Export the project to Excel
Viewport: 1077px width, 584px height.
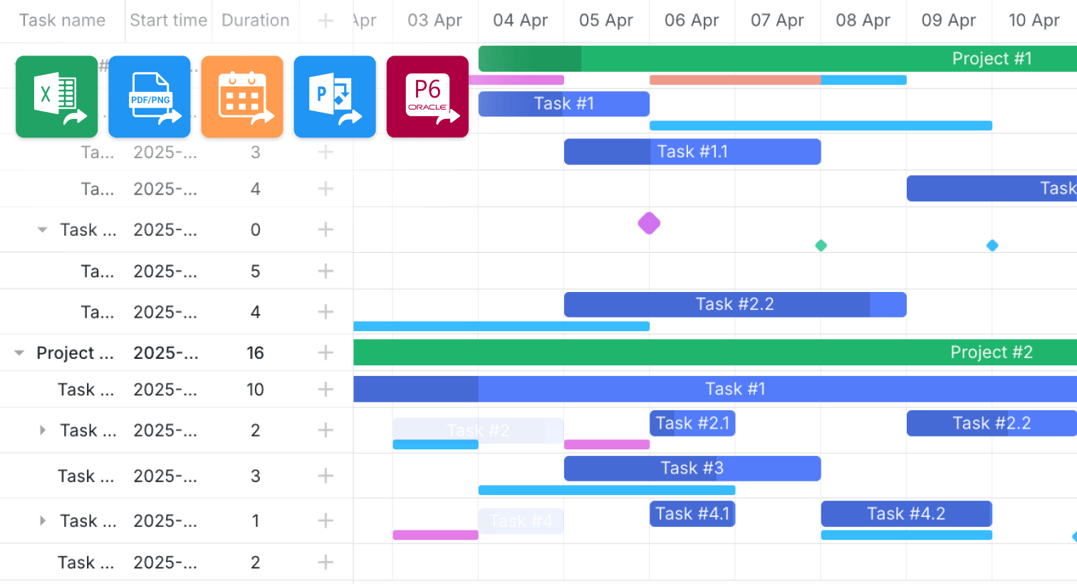[56, 96]
